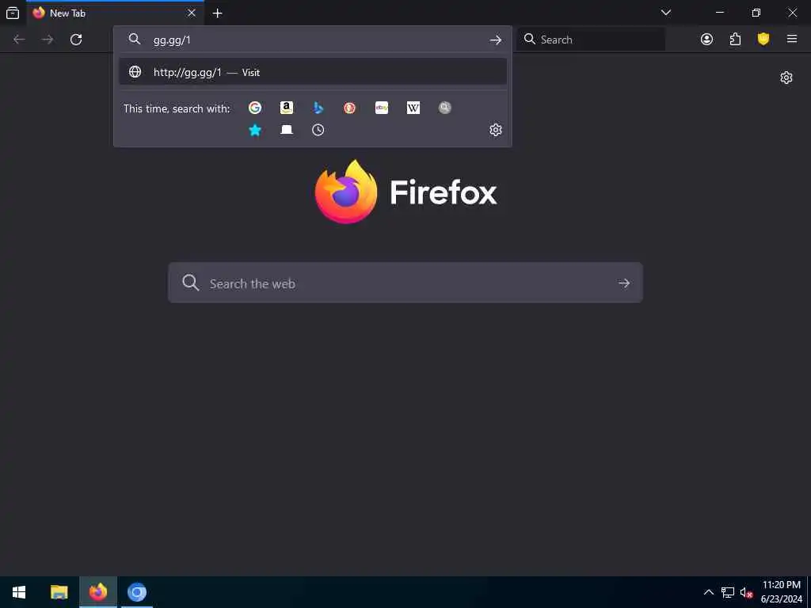The height and width of the screenshot is (608, 811).
Task: Search this time with Amazon
Action: tap(287, 108)
